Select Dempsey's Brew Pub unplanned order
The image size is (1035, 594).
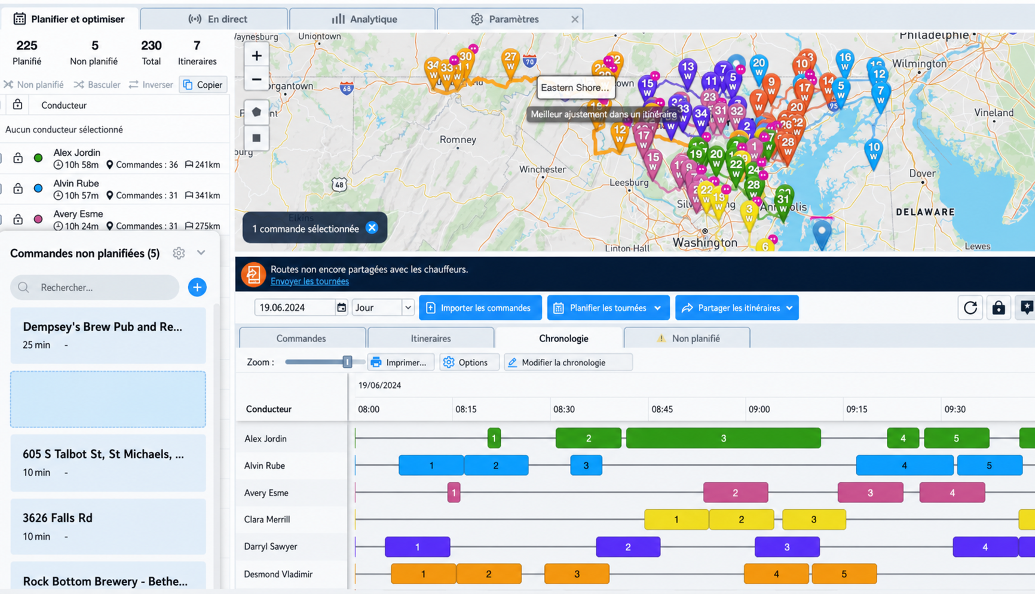[108, 335]
